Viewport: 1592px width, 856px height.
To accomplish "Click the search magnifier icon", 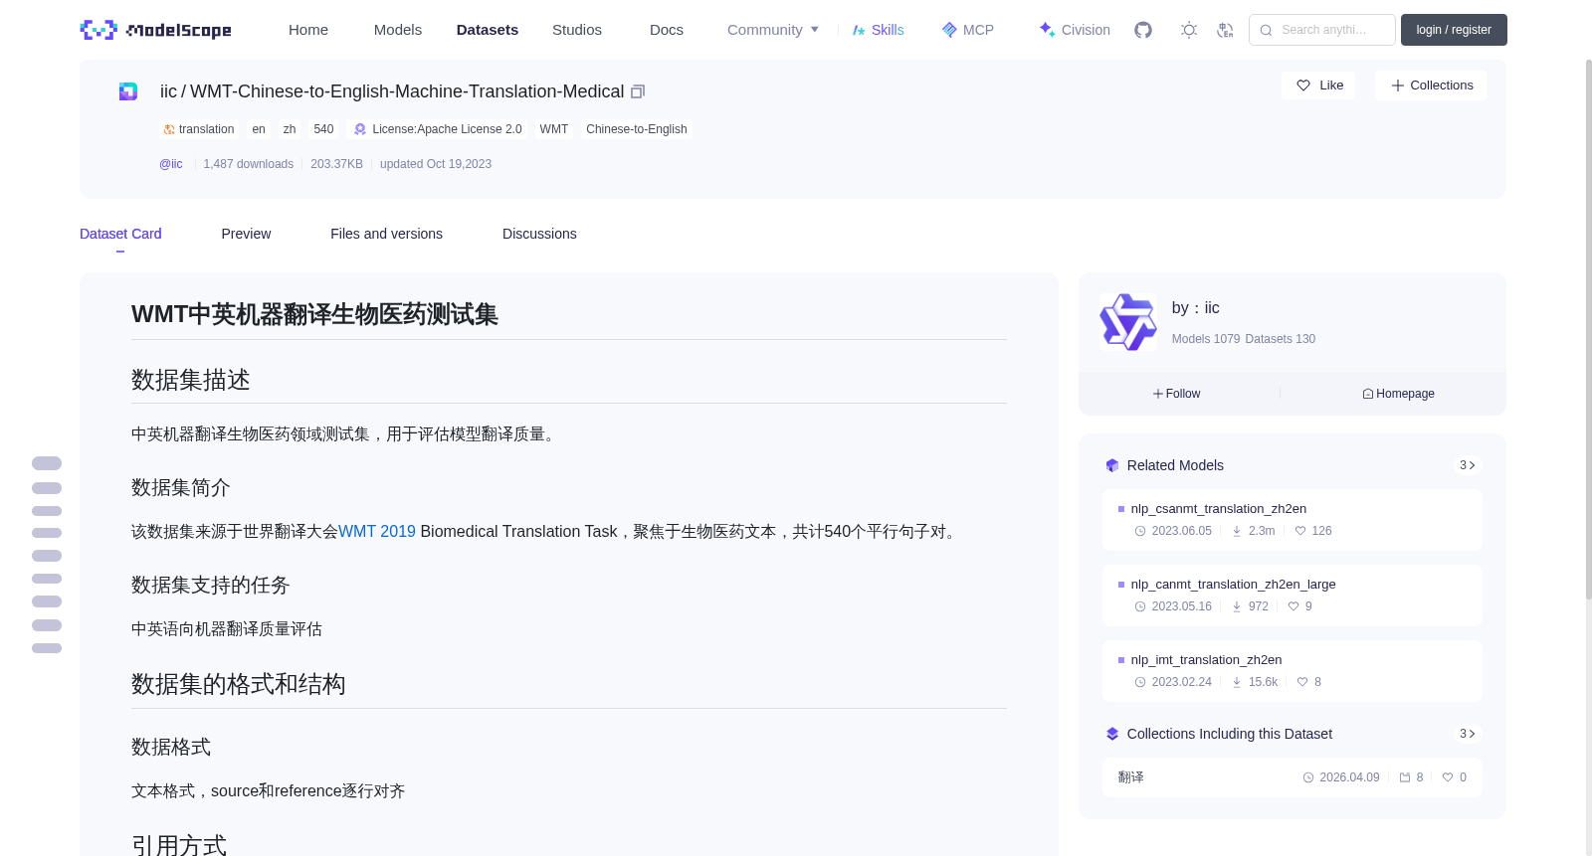I will coord(1266,30).
